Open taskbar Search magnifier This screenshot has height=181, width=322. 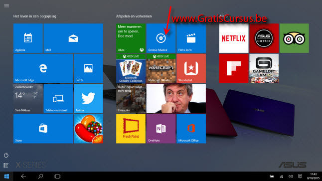tap(40, 177)
